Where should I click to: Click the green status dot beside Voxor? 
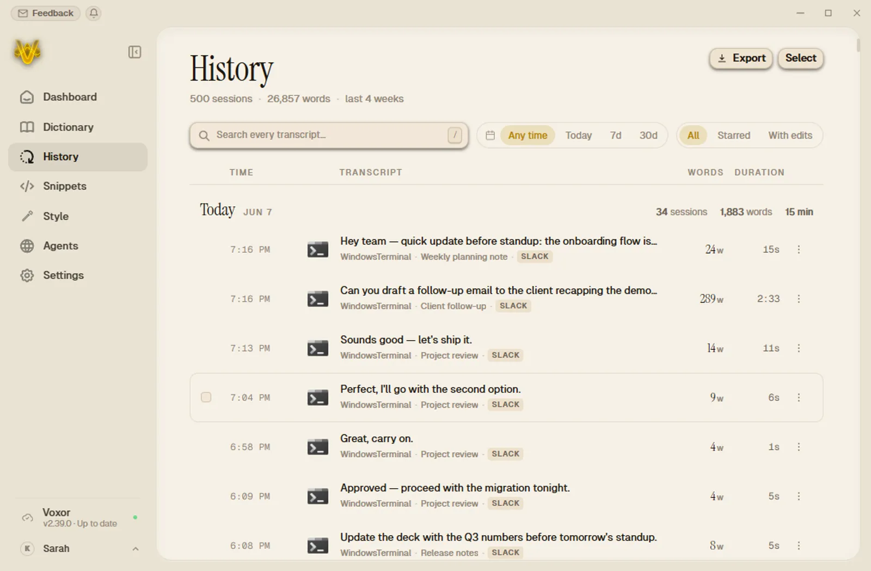click(x=135, y=517)
